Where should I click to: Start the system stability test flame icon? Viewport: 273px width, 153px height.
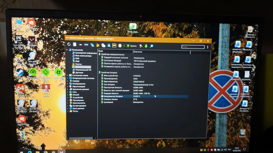click(98, 45)
